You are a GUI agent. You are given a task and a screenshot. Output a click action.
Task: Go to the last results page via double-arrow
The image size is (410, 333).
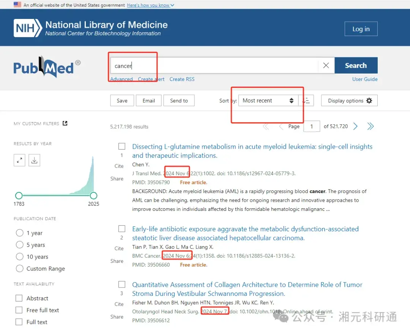pyautogui.click(x=371, y=126)
